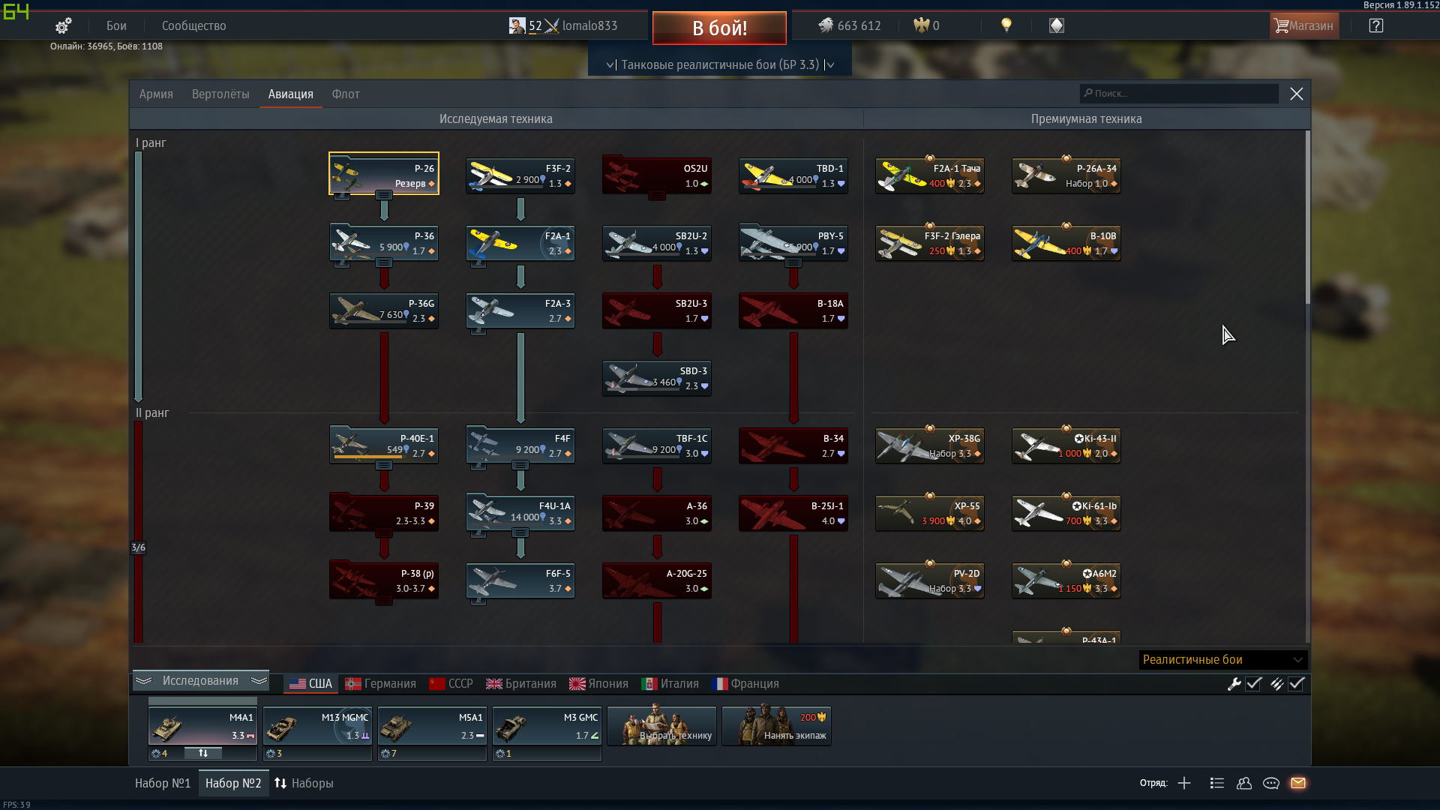Select the СССР nation tab
The height and width of the screenshot is (810, 1440).
pos(451,684)
